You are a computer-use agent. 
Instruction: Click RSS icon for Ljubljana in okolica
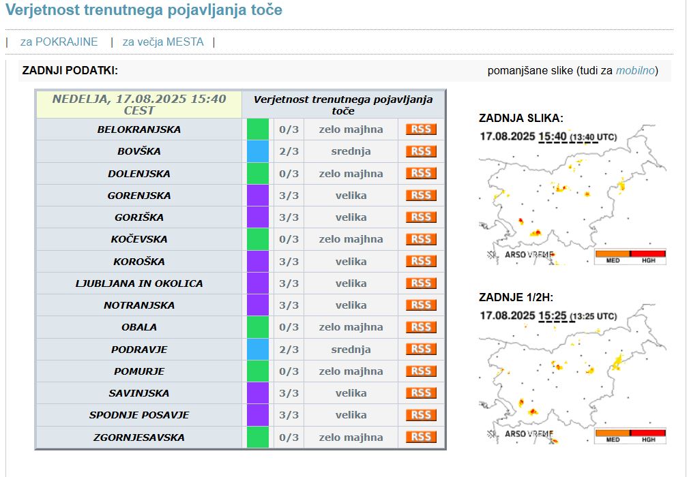coord(421,283)
